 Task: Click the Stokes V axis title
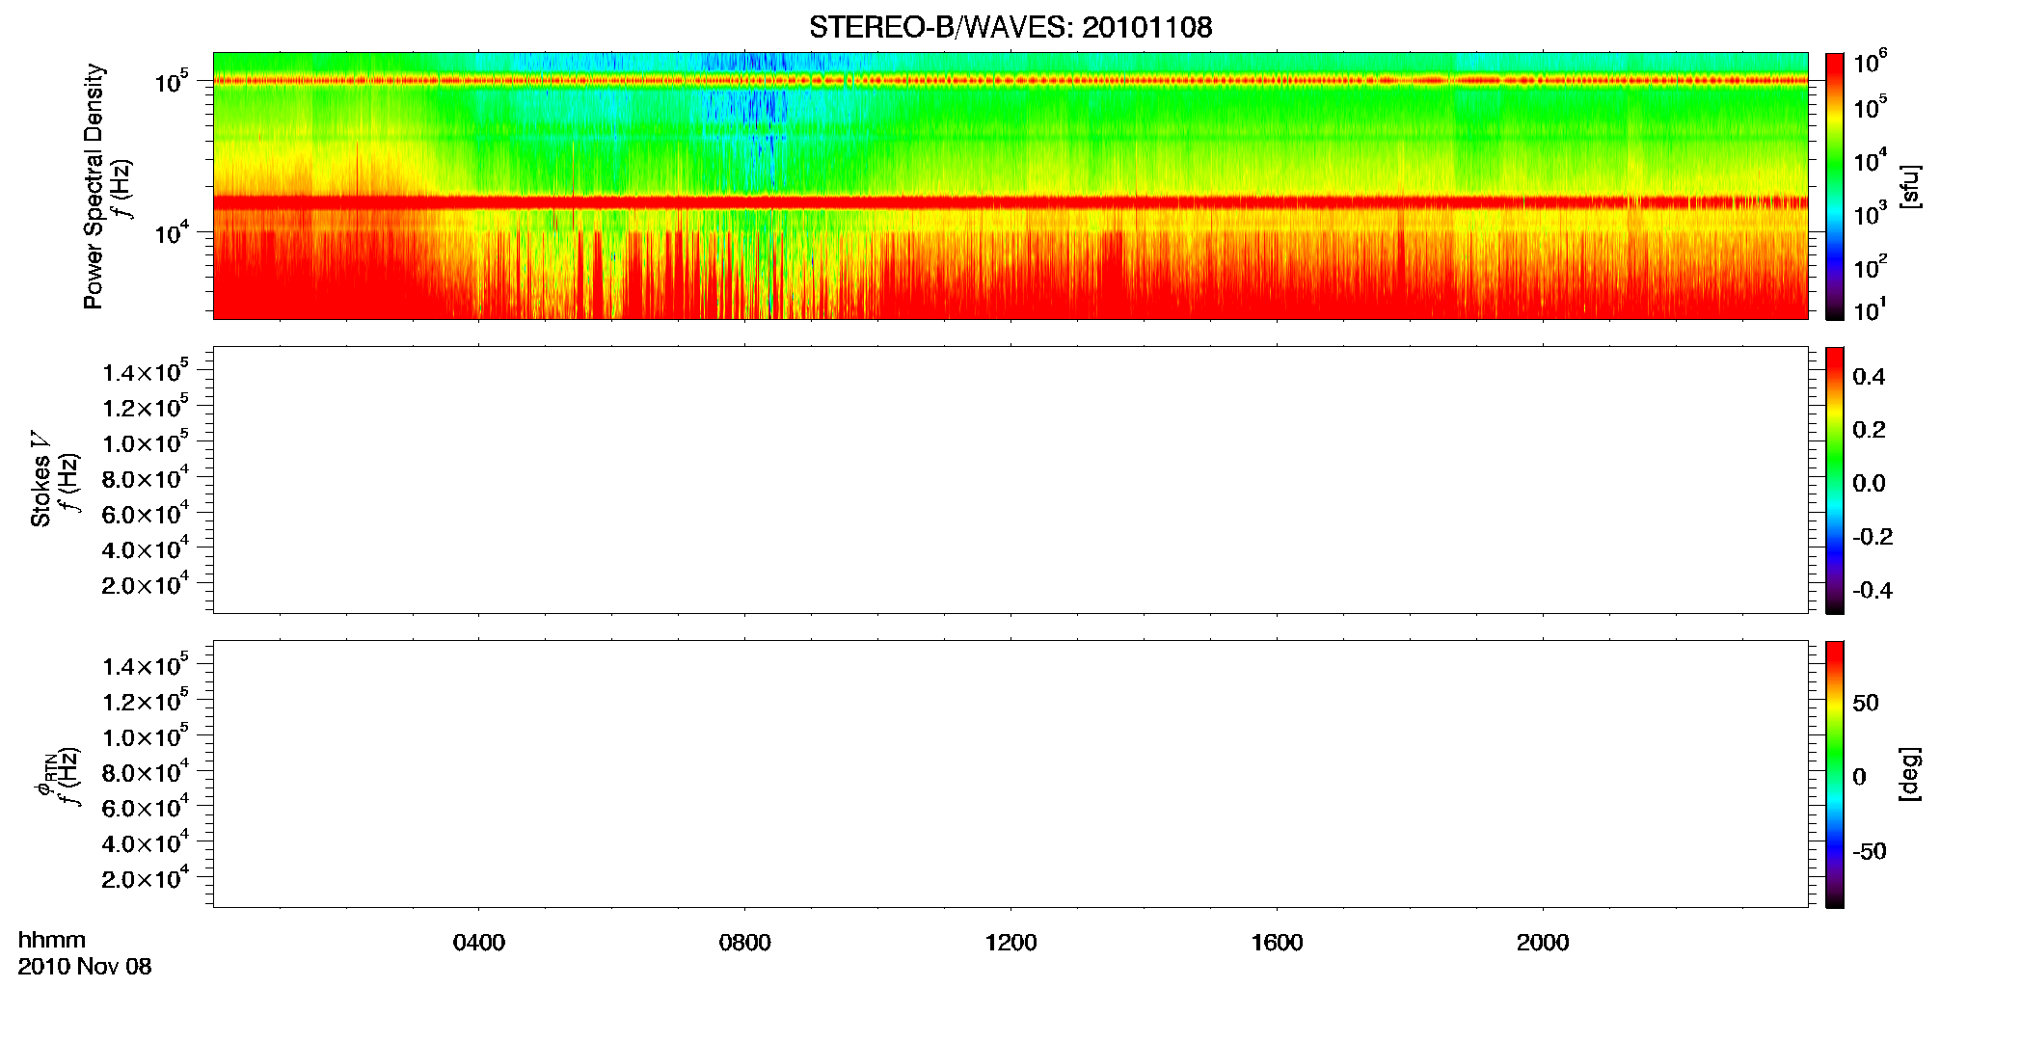coord(40,480)
